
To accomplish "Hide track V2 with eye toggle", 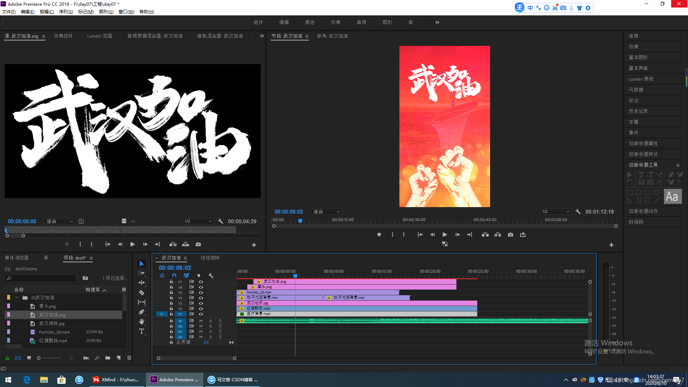I will click(x=201, y=309).
